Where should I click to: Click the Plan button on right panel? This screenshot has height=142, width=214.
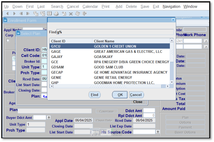[x=185, y=117]
